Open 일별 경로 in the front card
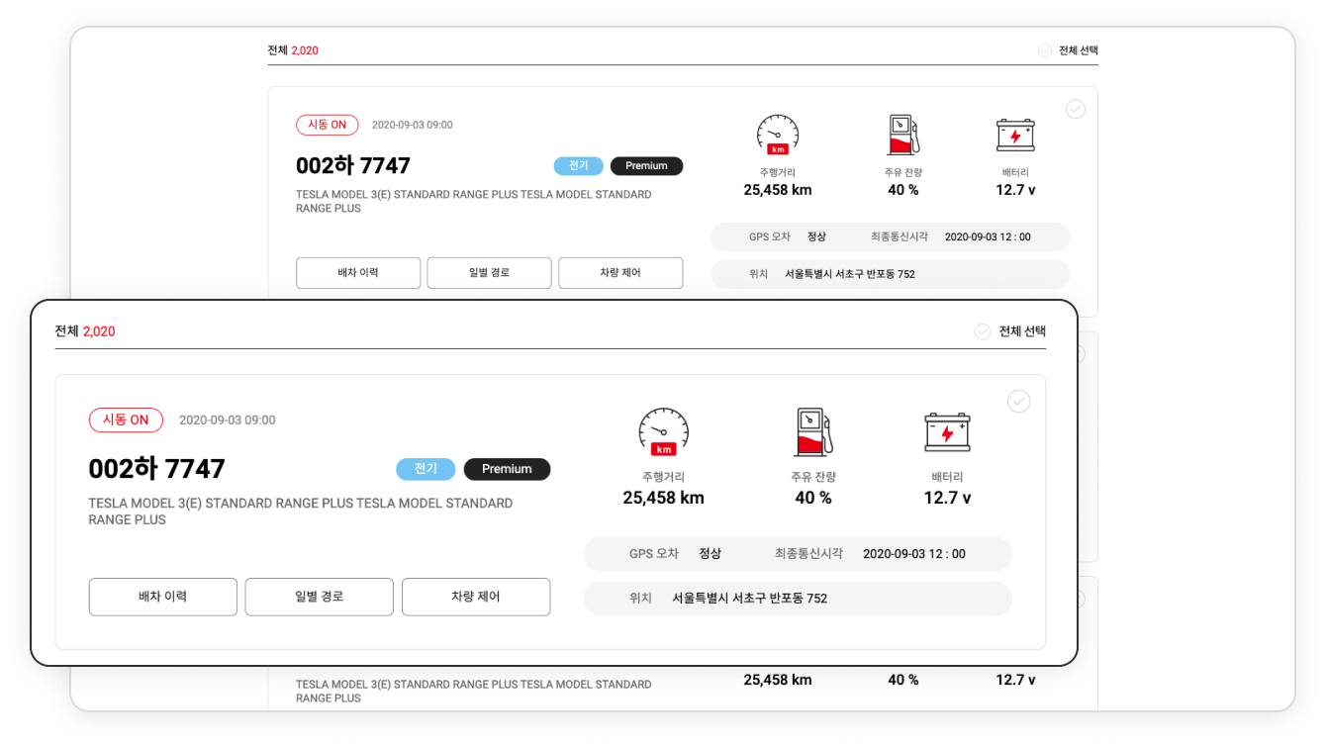1326x746 pixels. (x=320, y=597)
